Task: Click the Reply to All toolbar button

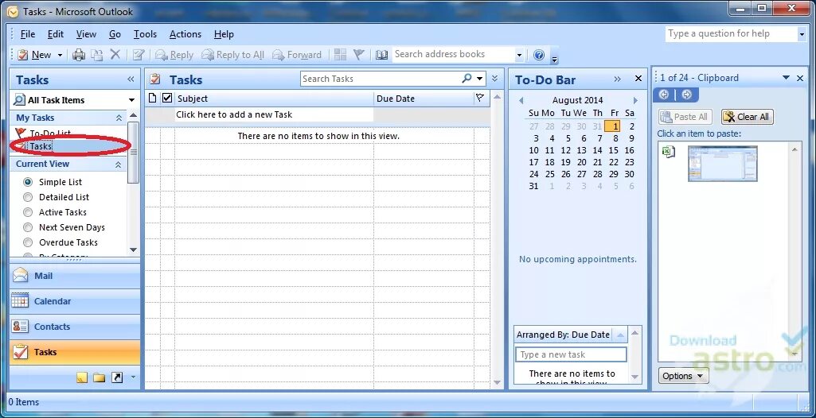Action: coord(233,55)
